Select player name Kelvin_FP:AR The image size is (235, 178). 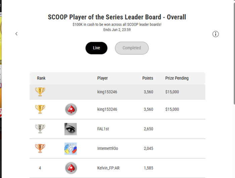tap(108, 168)
